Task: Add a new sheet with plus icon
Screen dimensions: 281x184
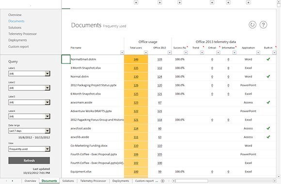Action: click(162, 181)
